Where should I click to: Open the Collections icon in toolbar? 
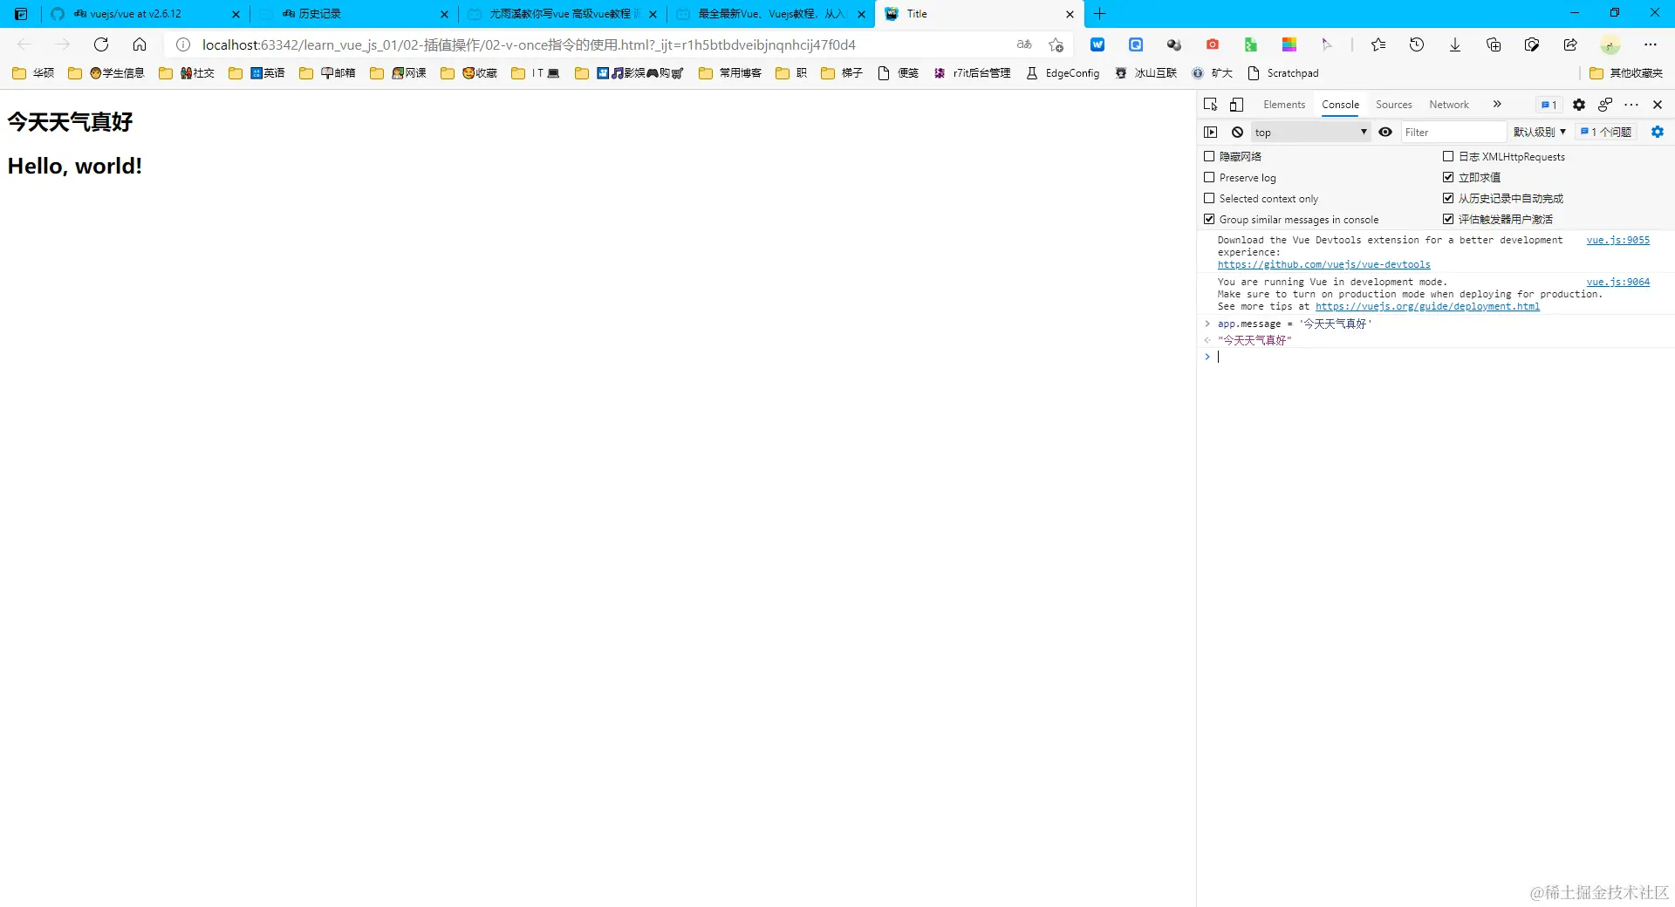pos(1494,44)
